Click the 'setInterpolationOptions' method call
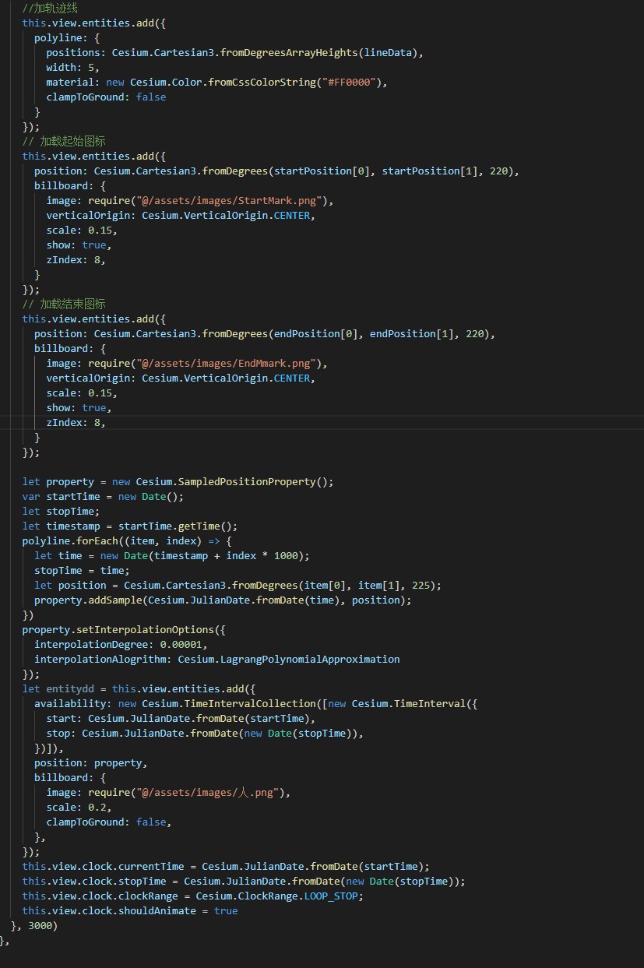This screenshot has width=644, height=968. coord(145,630)
